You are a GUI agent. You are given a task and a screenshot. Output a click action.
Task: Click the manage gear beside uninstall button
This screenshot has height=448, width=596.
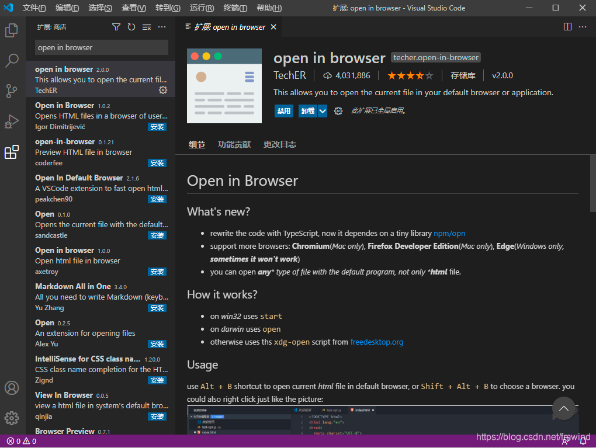point(338,111)
